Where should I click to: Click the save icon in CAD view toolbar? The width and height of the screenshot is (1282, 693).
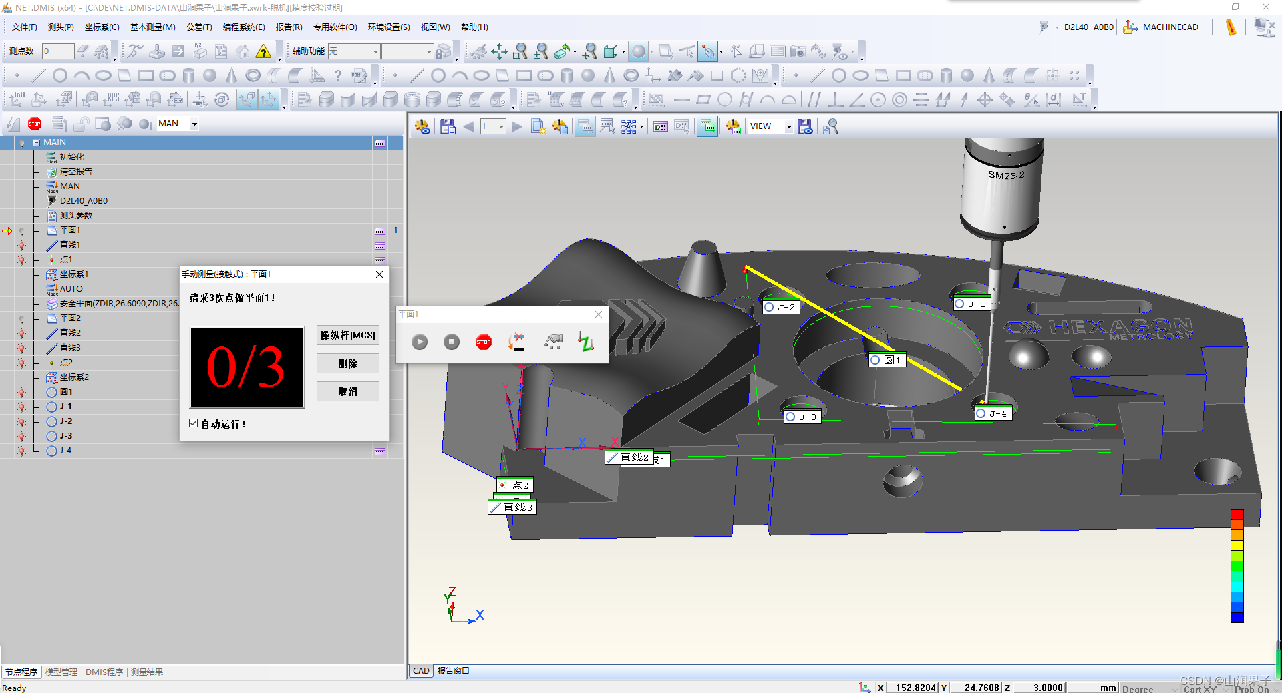point(448,126)
